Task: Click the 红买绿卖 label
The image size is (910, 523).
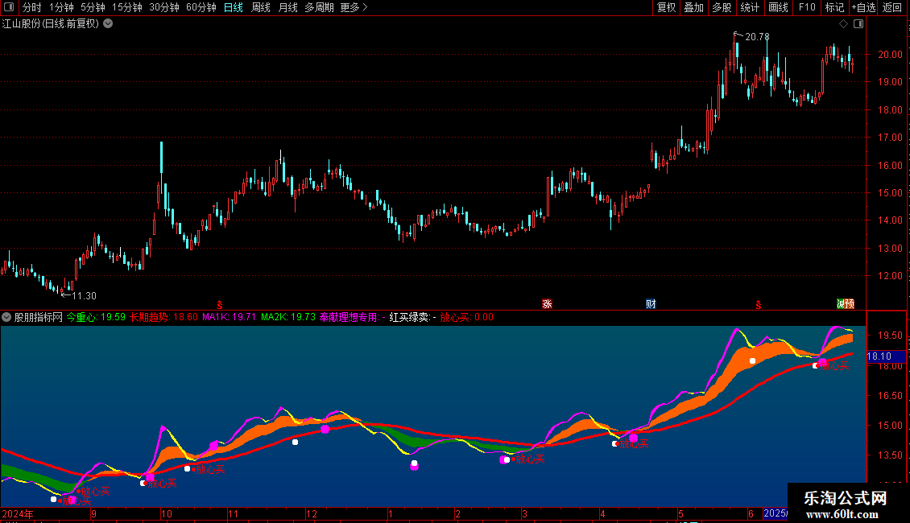Action: click(x=410, y=317)
